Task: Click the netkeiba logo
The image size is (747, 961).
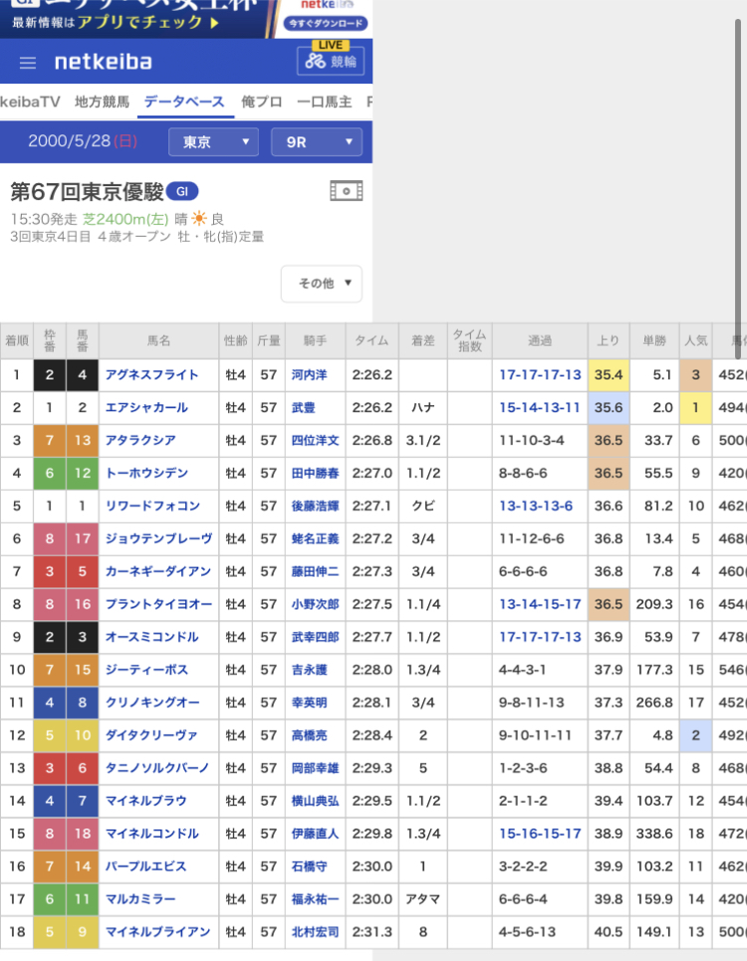Action: (x=103, y=63)
